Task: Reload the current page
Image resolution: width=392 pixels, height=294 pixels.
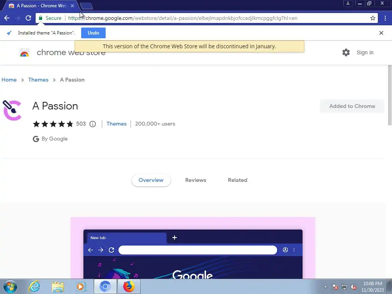Action: coord(28,18)
